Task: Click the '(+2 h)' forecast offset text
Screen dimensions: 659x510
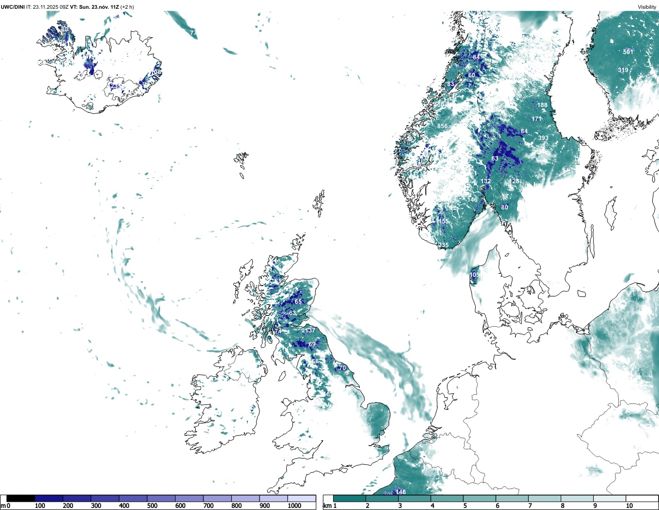Action: [x=127, y=7]
